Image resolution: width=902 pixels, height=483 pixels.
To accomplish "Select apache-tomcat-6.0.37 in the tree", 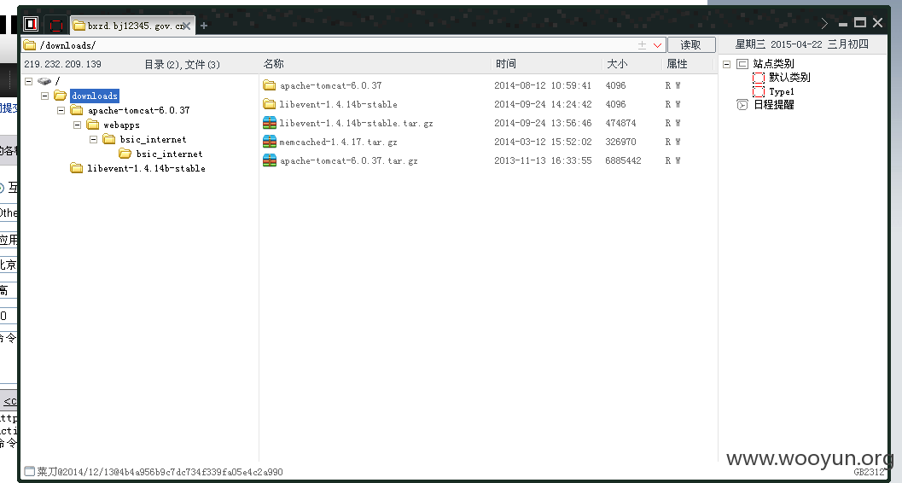I will 138,110.
